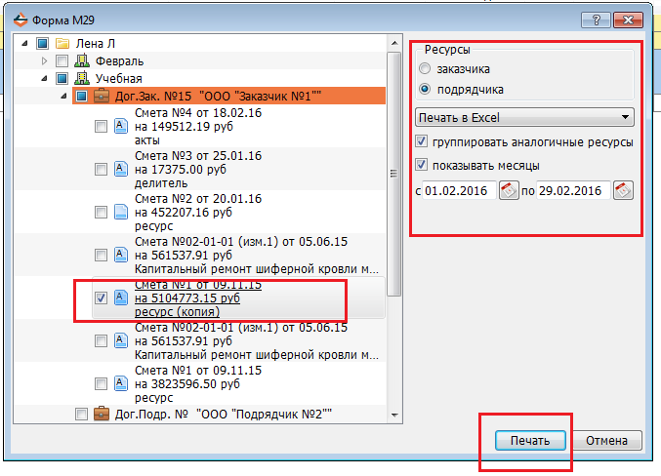Uncheck the Смета на 5104773.15 руб checkbox
The width and height of the screenshot is (661, 476).
(101, 297)
